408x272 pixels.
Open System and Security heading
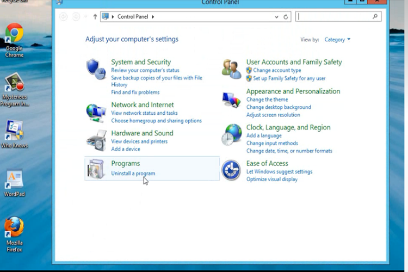point(141,62)
